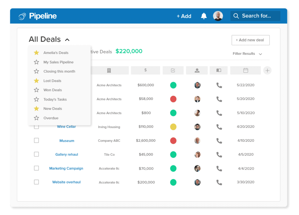Click the yellow status dot for Wine Cellar
299x215 pixels.
173,127
